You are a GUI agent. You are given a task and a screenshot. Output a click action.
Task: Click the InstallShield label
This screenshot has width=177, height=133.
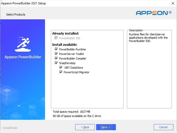click(10, 128)
